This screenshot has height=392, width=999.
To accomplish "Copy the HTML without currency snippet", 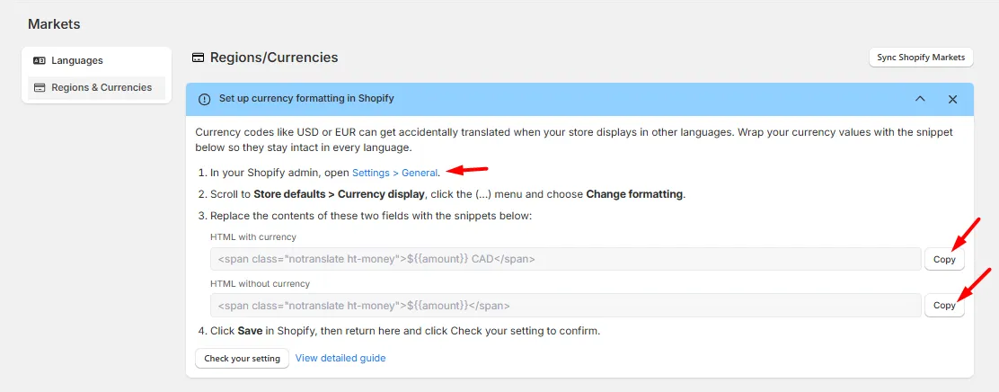I will click(944, 306).
